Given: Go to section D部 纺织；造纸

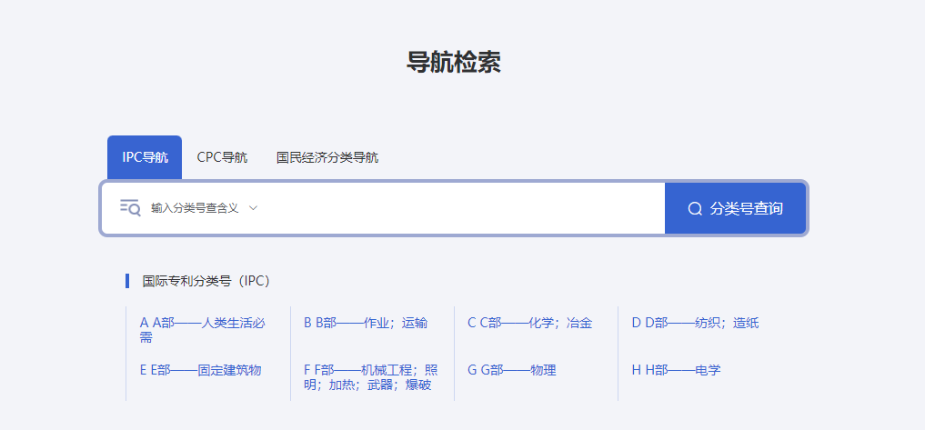Looking at the screenshot, I should (x=695, y=323).
